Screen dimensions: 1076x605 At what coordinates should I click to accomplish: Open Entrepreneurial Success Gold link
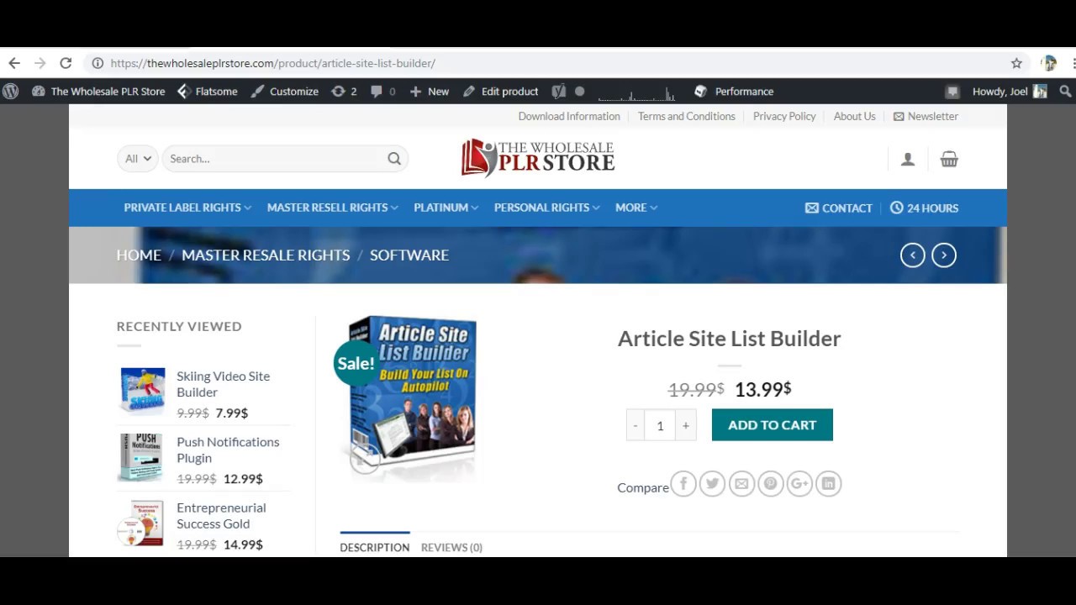click(x=221, y=515)
